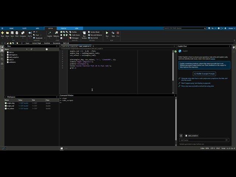
Task: Add a Bookmark from the Navigate group
Action: click(x=38, y=38)
